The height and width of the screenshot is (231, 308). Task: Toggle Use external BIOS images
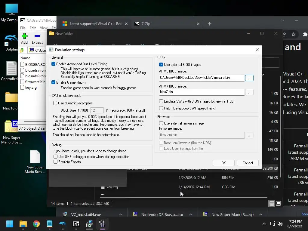(161, 65)
